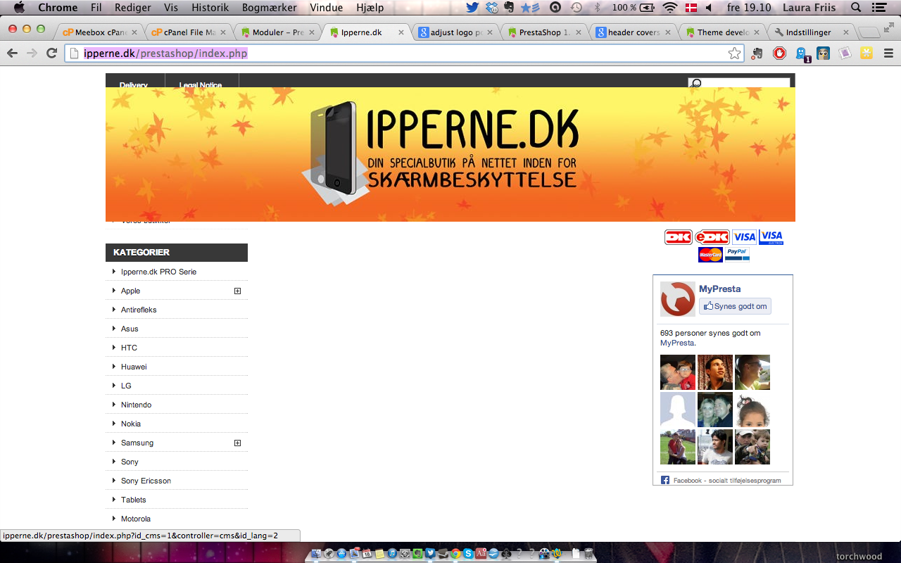The height and width of the screenshot is (563, 901).
Task: Switch to the Meebox cPanel tab
Action: 99,32
